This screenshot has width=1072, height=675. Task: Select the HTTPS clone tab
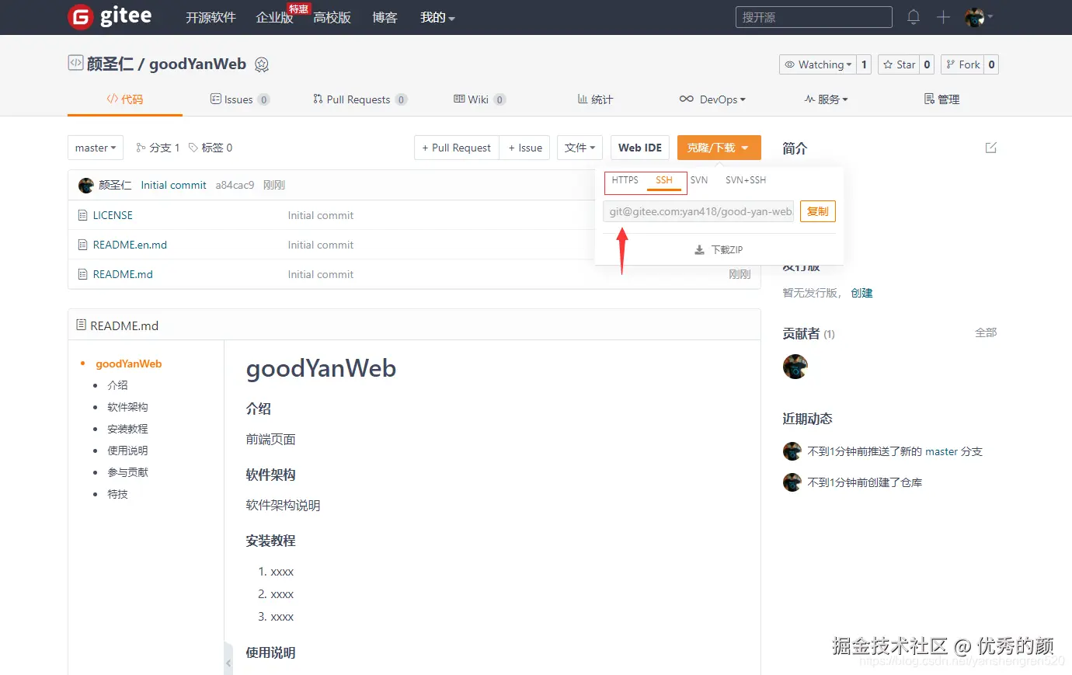pyautogui.click(x=625, y=180)
